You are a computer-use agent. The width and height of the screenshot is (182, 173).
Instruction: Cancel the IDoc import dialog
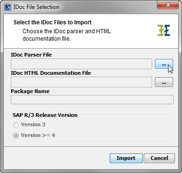(x=159, y=158)
